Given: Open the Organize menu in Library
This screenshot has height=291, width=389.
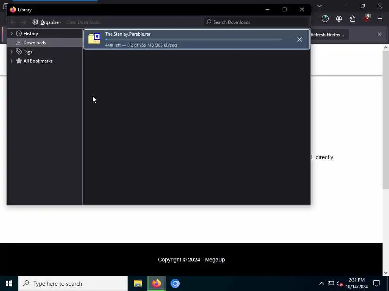Looking at the screenshot, I should pyautogui.click(x=47, y=22).
